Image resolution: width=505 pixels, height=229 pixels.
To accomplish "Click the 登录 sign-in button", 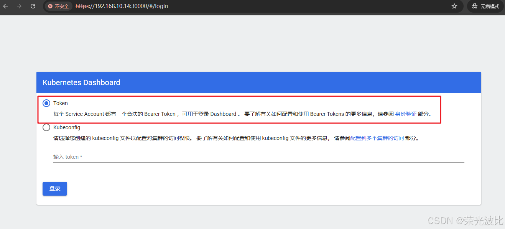I will tap(55, 189).
